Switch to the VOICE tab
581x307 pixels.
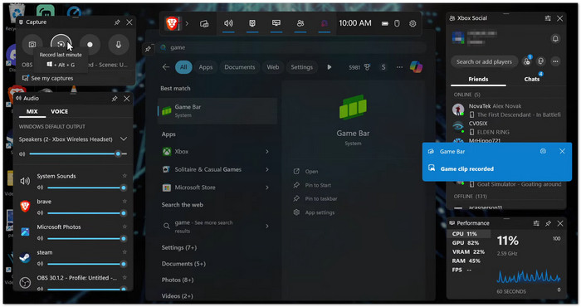point(59,111)
